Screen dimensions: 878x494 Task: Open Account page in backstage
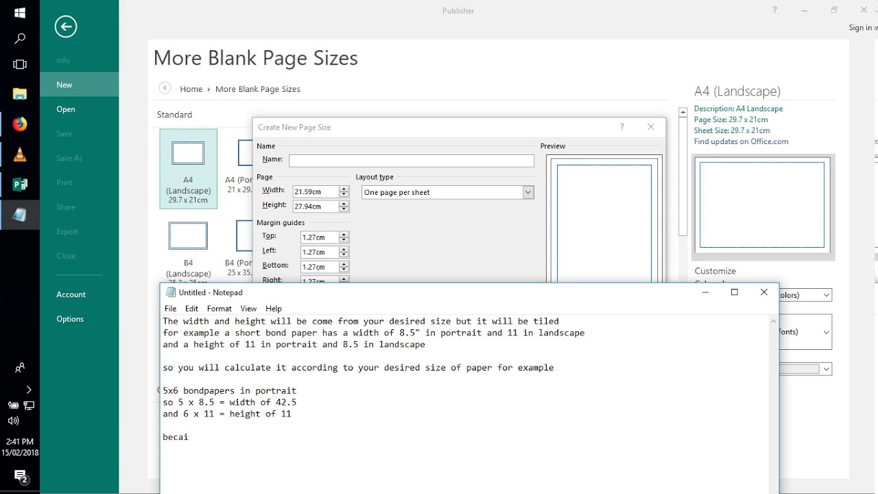[80, 294]
